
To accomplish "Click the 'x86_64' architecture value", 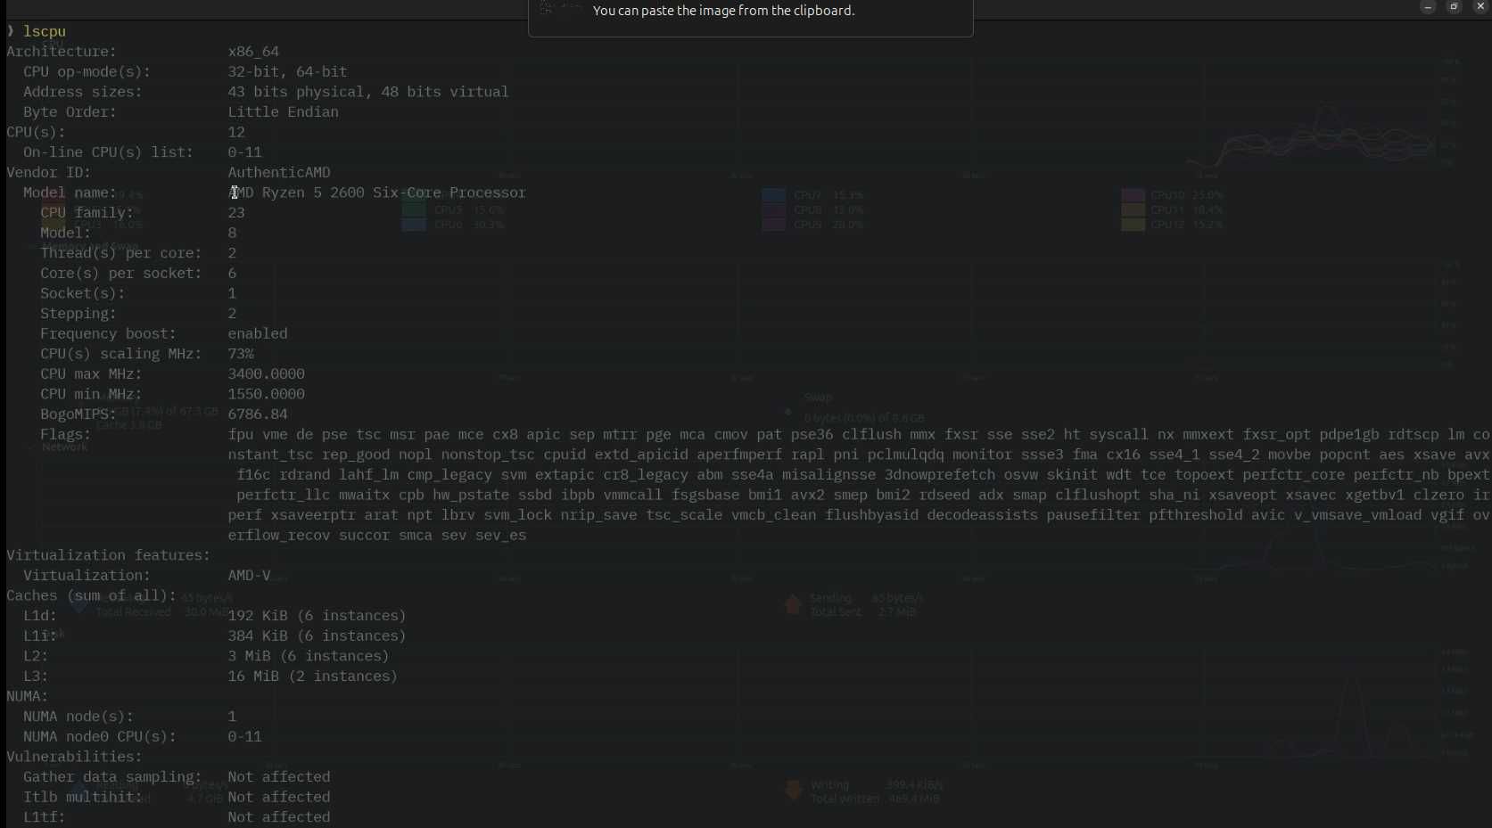I will coord(253,52).
